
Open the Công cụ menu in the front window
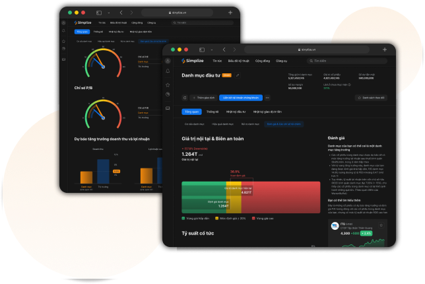(x=281, y=61)
